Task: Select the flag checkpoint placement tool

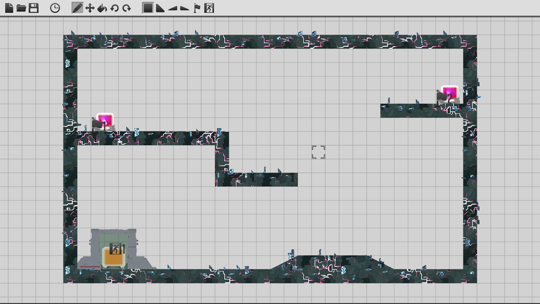Action: point(197,8)
